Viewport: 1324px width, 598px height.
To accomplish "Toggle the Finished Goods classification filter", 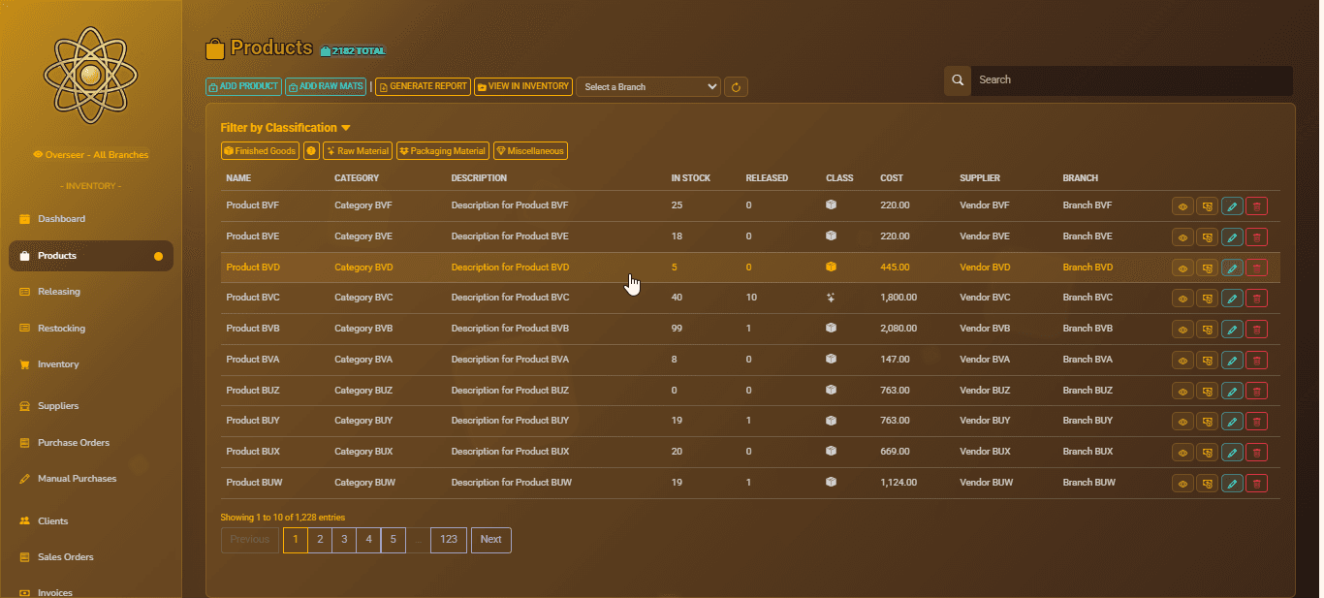I will tap(260, 151).
